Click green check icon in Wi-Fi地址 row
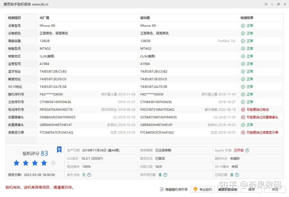The image size is (289, 197). pyautogui.click(x=243, y=87)
